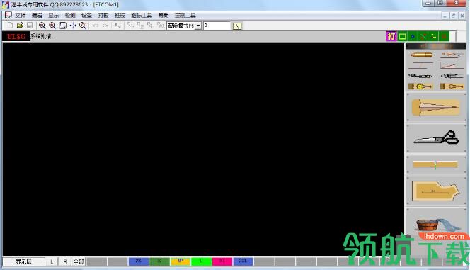Open the 定制工具 menu
This screenshot has width=470, height=270.
coord(185,16)
